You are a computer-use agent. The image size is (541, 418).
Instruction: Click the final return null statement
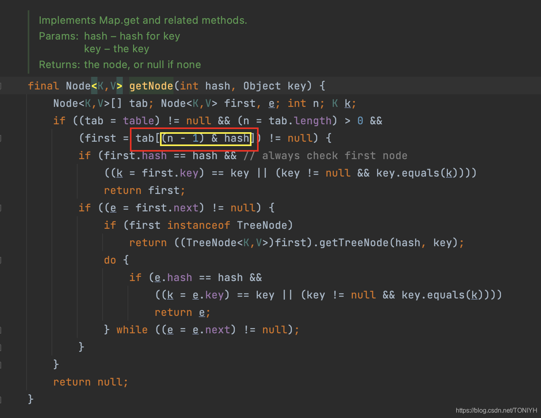click(x=90, y=382)
